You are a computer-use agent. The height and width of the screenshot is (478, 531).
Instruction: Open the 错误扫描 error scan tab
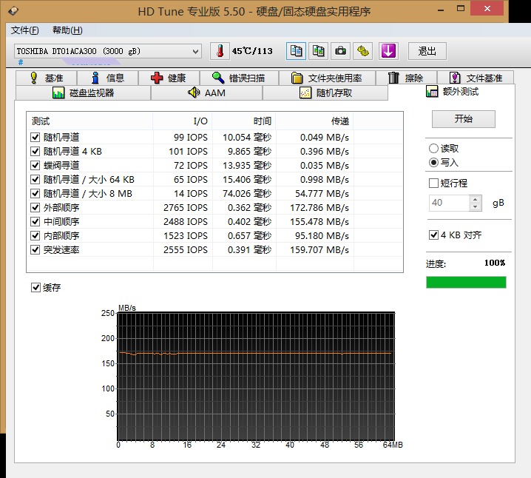[x=239, y=78]
